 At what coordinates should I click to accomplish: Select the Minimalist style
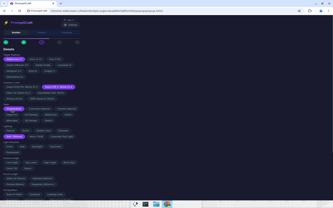(x=12, y=121)
